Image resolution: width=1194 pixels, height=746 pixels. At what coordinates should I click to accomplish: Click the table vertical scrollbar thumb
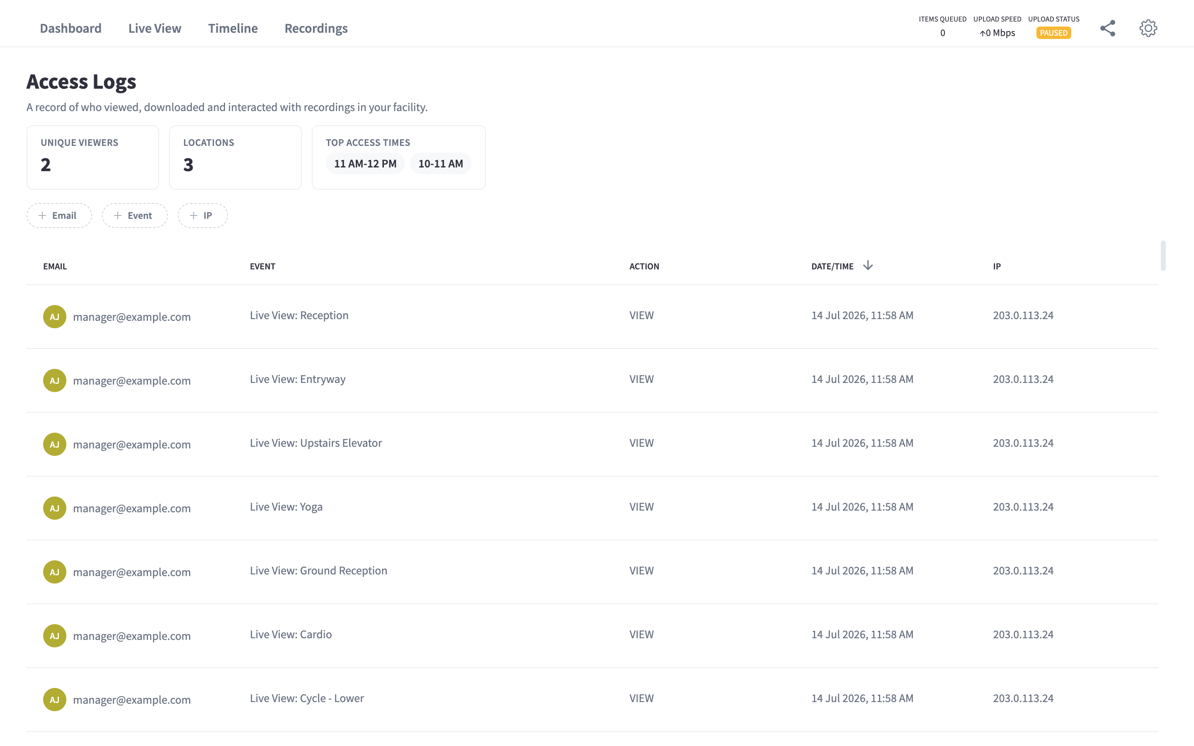click(1163, 256)
